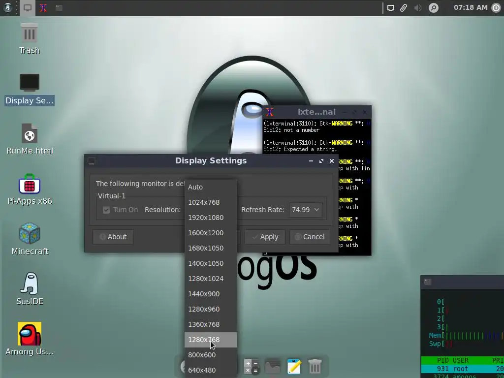Choose 1680x1050 resolution
The height and width of the screenshot is (378, 504).
[x=211, y=248]
